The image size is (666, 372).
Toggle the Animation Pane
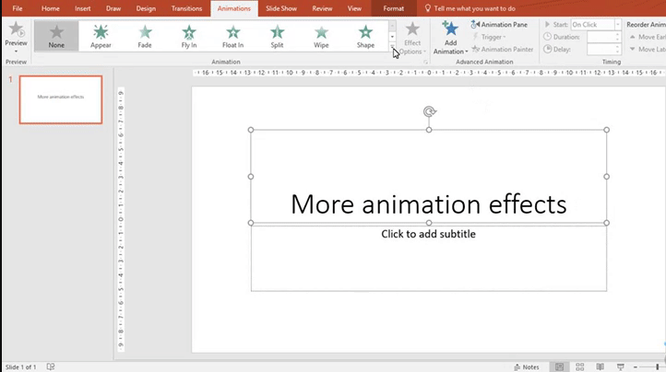pyautogui.click(x=504, y=25)
